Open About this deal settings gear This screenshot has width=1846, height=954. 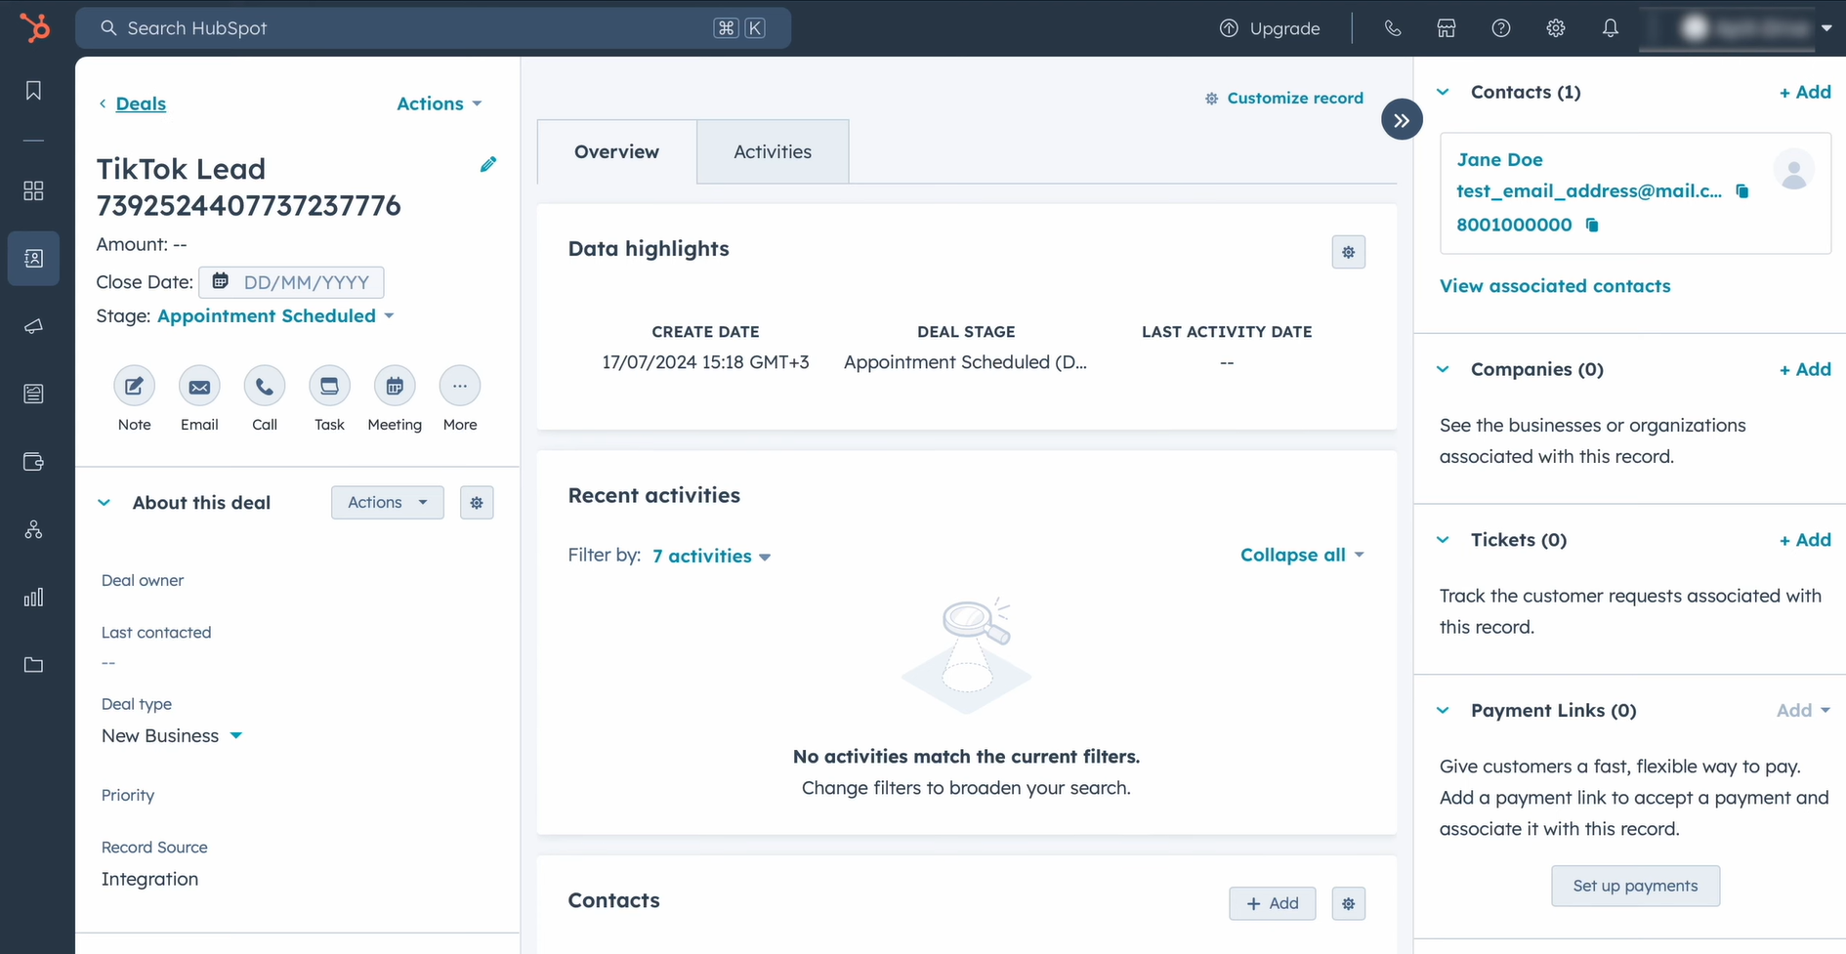point(477,503)
